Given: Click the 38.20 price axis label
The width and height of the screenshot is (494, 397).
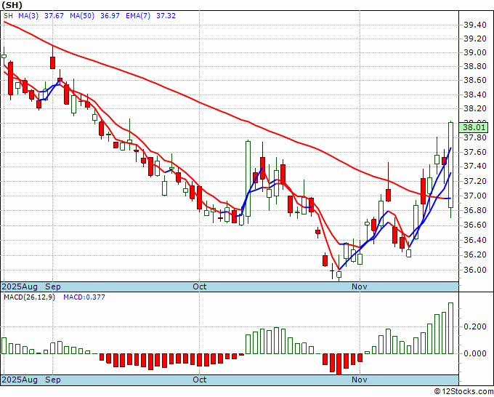Looking at the screenshot, I should pos(475,109).
